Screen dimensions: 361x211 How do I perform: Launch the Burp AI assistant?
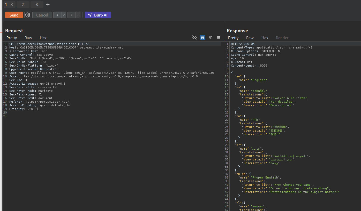(98, 15)
